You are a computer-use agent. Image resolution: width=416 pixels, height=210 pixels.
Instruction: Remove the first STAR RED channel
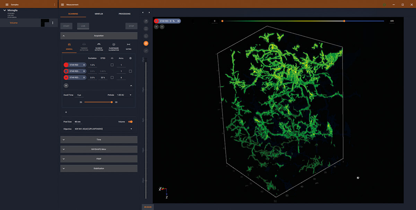pos(84,65)
